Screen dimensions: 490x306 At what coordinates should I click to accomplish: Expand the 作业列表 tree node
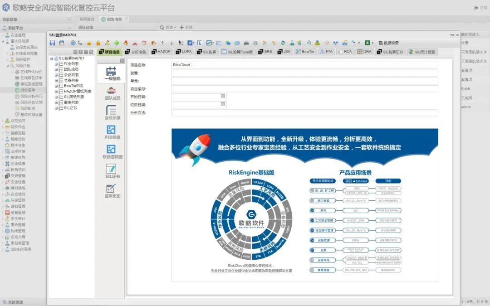[56, 64]
